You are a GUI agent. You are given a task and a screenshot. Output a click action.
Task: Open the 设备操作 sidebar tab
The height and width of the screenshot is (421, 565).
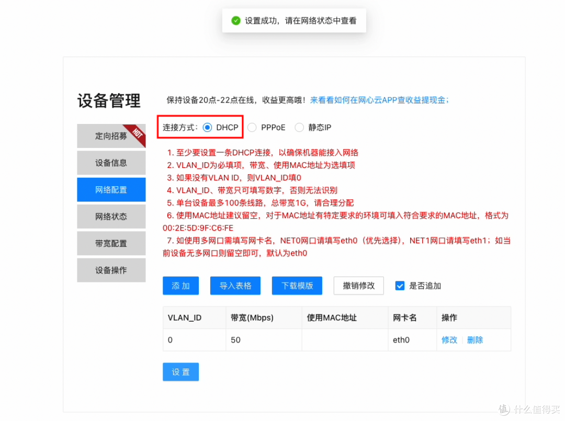click(x=111, y=270)
